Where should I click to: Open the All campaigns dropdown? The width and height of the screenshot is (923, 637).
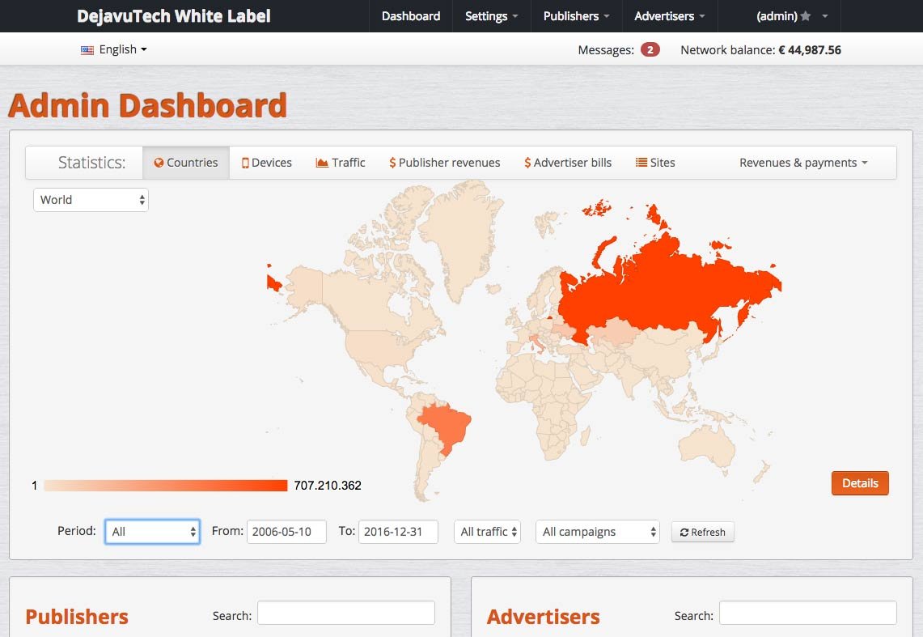[x=598, y=532]
